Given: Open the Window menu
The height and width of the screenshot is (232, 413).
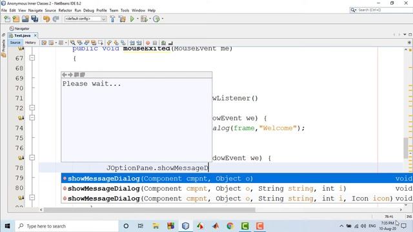Looking at the screenshot, I should [x=138, y=10].
